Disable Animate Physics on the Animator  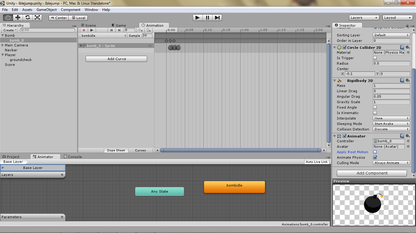click(375, 157)
